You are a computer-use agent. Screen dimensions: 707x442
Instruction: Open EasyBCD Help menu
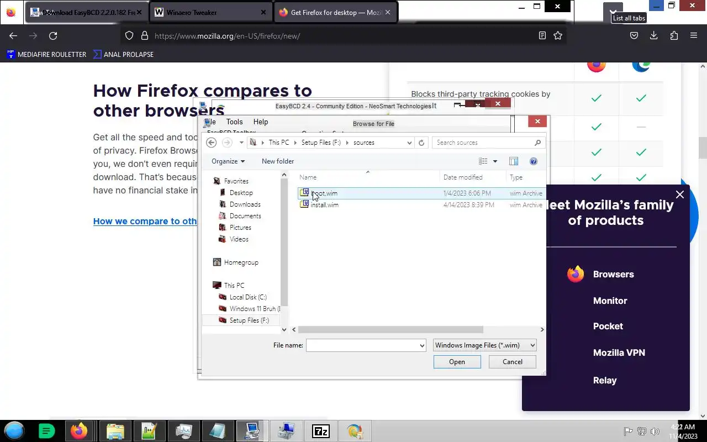tap(261, 122)
